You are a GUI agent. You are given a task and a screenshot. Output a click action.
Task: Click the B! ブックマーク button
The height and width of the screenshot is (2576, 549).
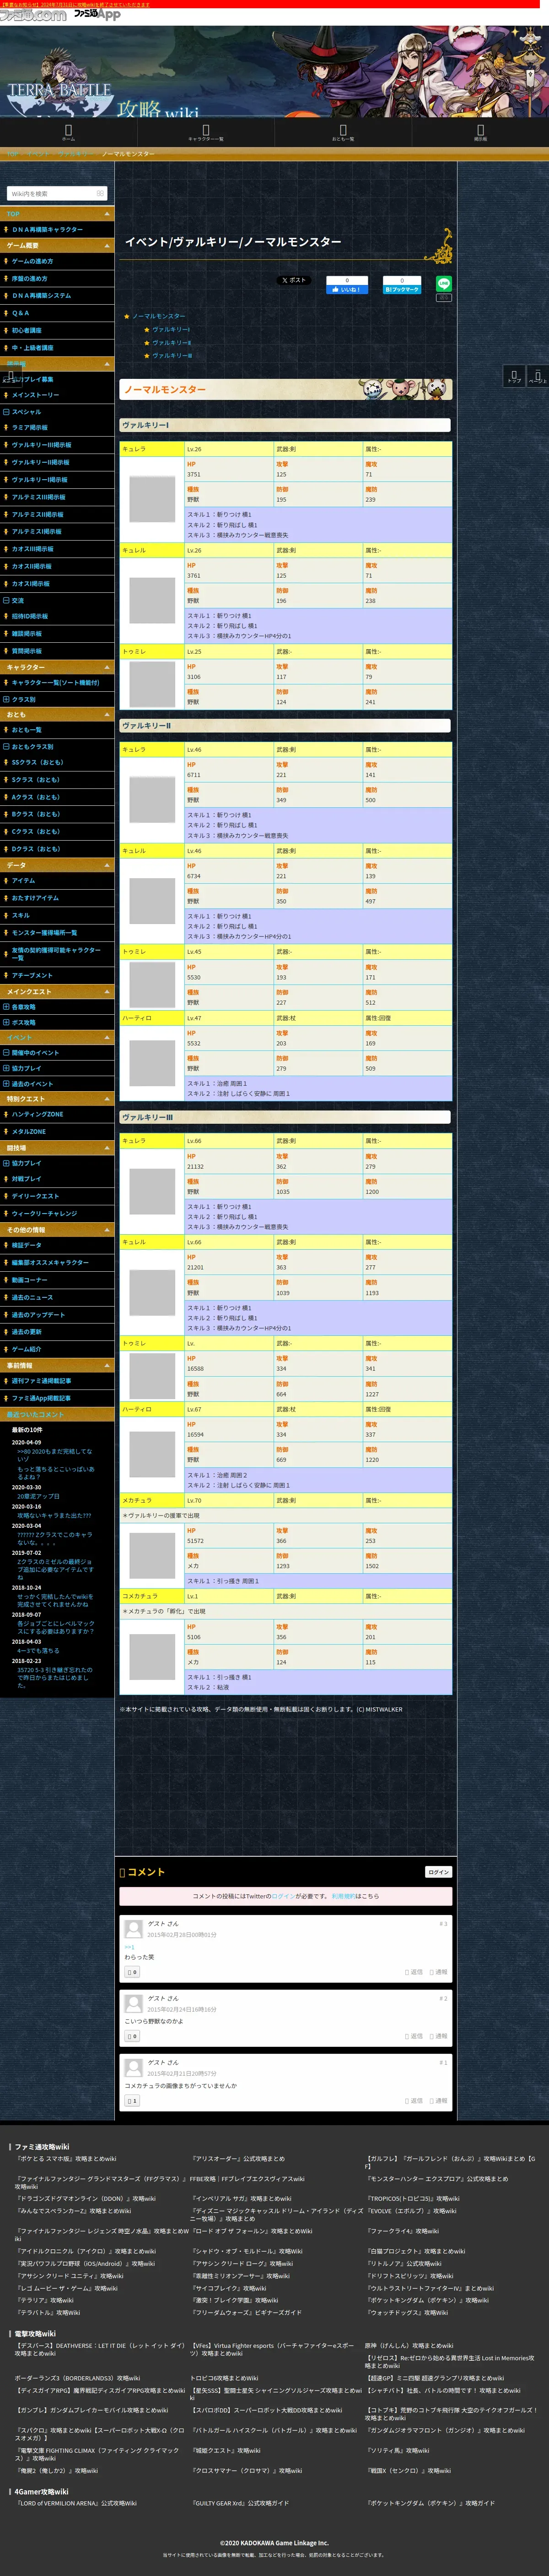(402, 289)
